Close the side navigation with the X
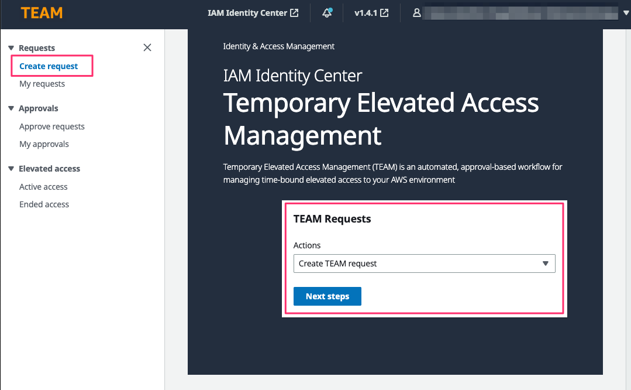Viewport: 631px width, 390px height. [147, 47]
